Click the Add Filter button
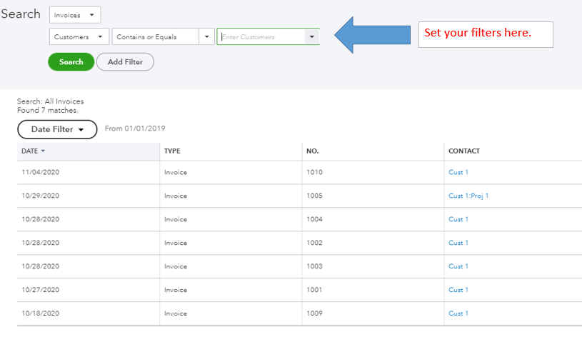Viewport: 582px width, 337px height. [125, 62]
